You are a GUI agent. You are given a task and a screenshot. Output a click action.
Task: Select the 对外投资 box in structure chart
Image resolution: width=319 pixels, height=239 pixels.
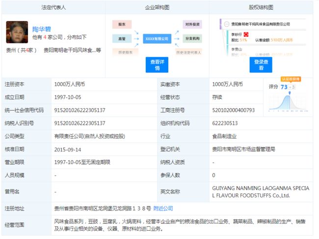[x=192, y=24]
